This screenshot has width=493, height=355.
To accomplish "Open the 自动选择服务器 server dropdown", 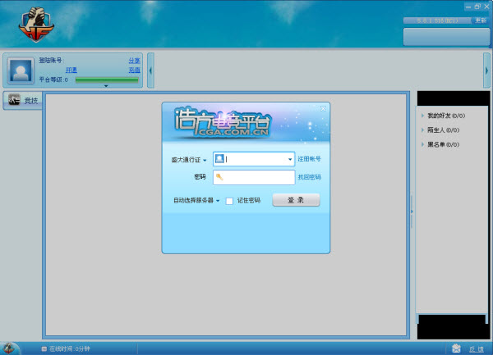I will coord(196,200).
